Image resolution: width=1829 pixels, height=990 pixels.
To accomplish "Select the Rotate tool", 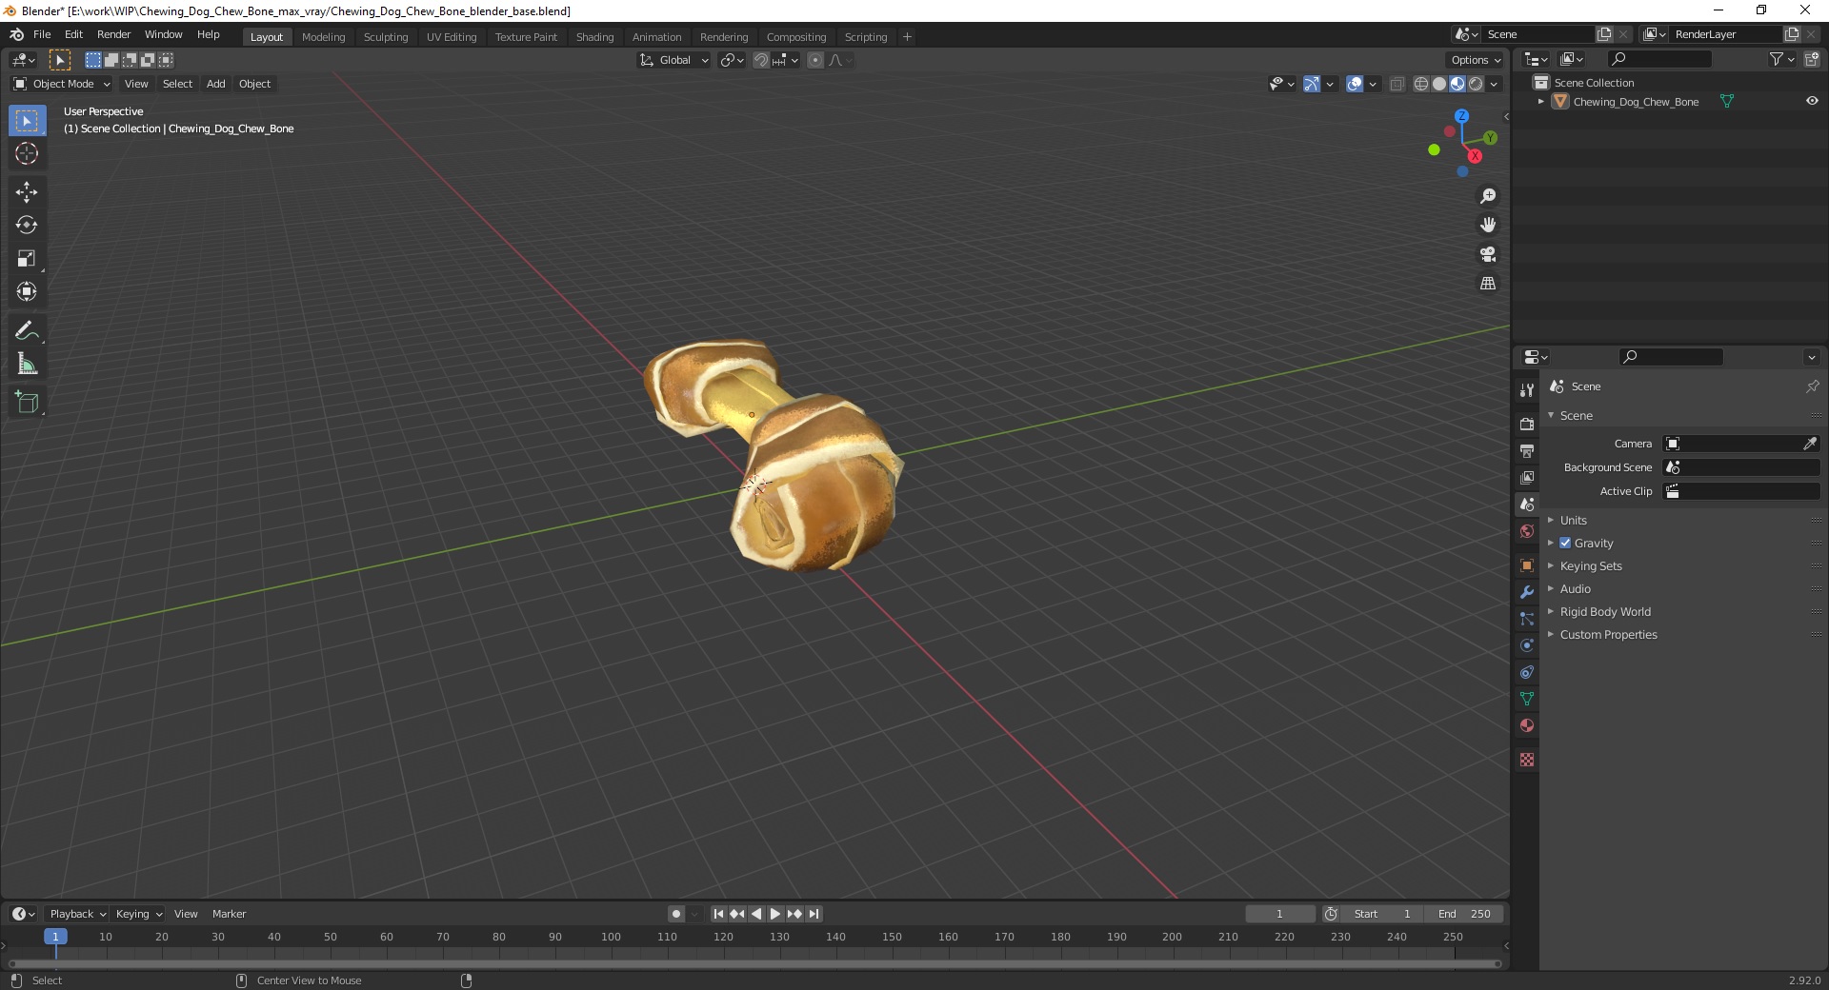I will (27, 226).
